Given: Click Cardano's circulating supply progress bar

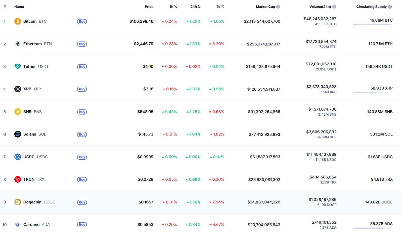Looking at the screenshot, I should tap(373, 228).
